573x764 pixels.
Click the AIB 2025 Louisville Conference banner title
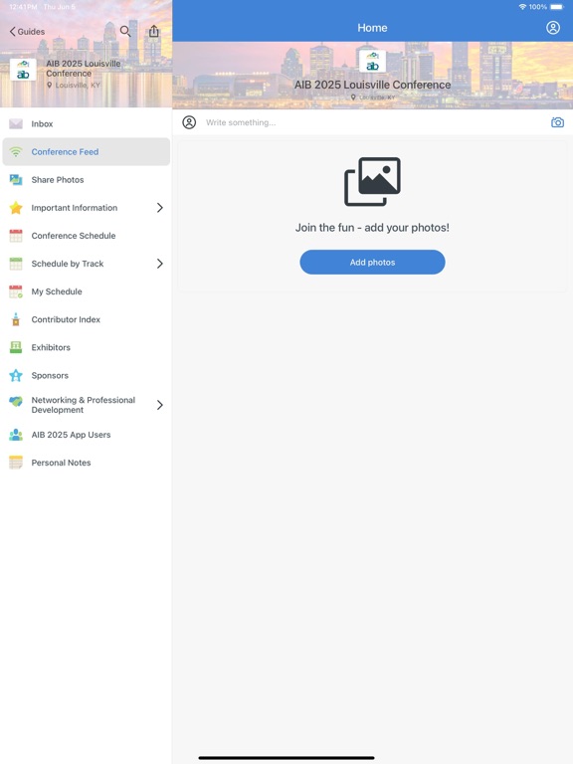click(x=372, y=85)
